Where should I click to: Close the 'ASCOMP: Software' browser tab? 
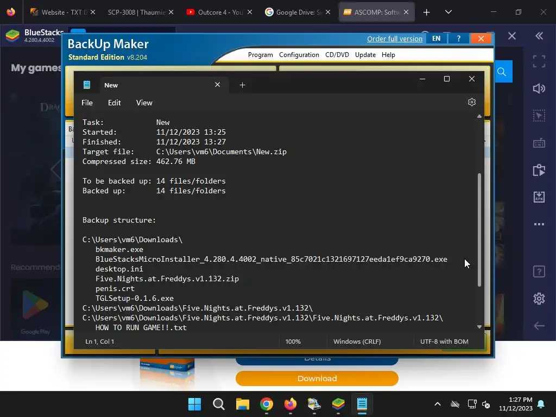coord(406,12)
